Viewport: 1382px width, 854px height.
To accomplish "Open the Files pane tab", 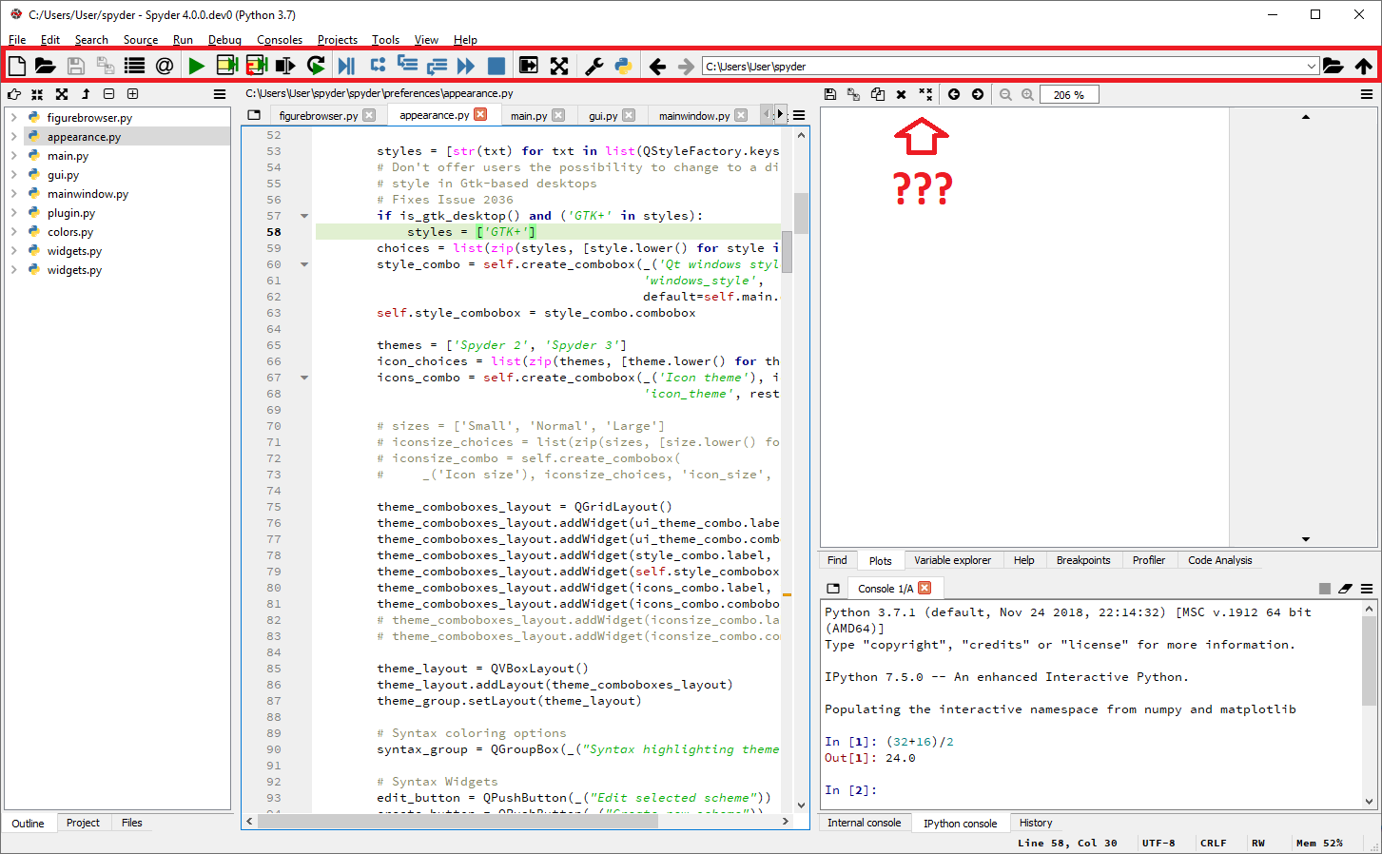I will click(x=132, y=823).
